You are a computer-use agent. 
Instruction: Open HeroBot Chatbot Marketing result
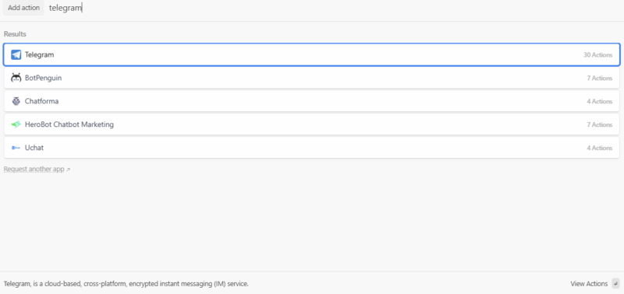click(x=311, y=124)
